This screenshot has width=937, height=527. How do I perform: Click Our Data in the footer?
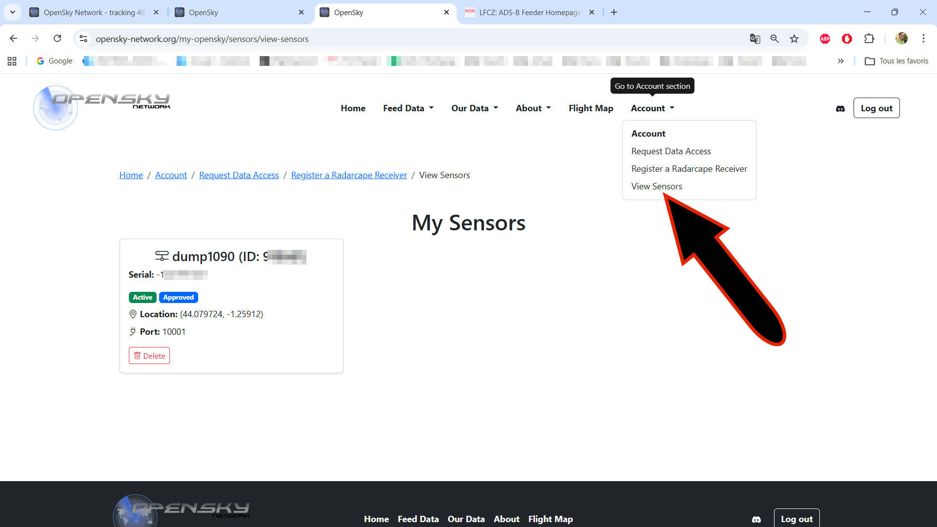click(466, 519)
